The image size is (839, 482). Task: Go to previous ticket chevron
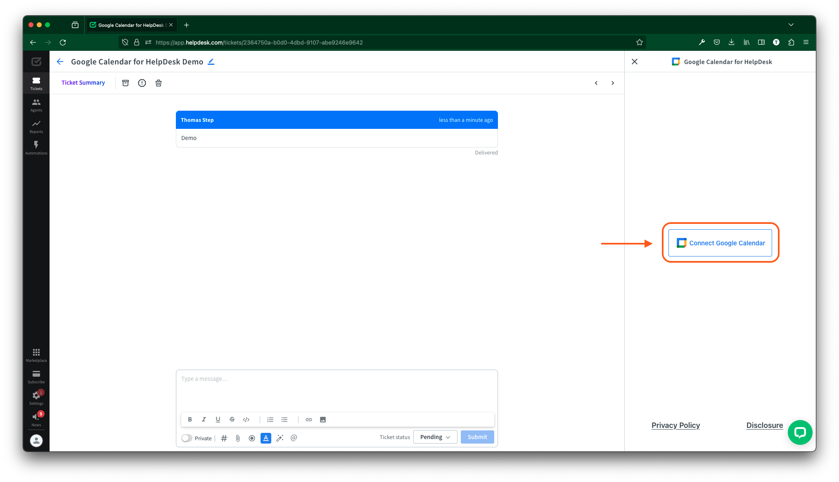pyautogui.click(x=596, y=83)
